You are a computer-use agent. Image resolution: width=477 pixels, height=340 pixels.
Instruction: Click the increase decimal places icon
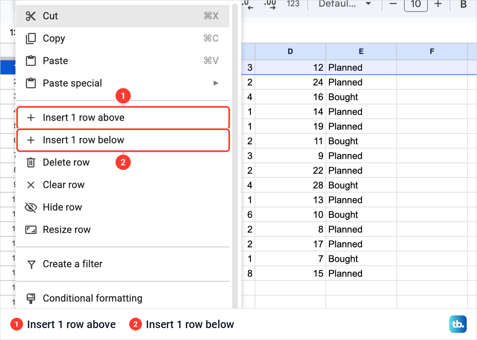(x=270, y=5)
